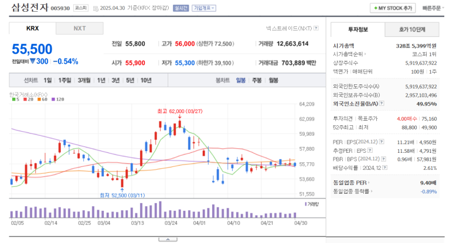Select the 3년 line chart period
This screenshot has width=453, height=243.
(115, 80)
